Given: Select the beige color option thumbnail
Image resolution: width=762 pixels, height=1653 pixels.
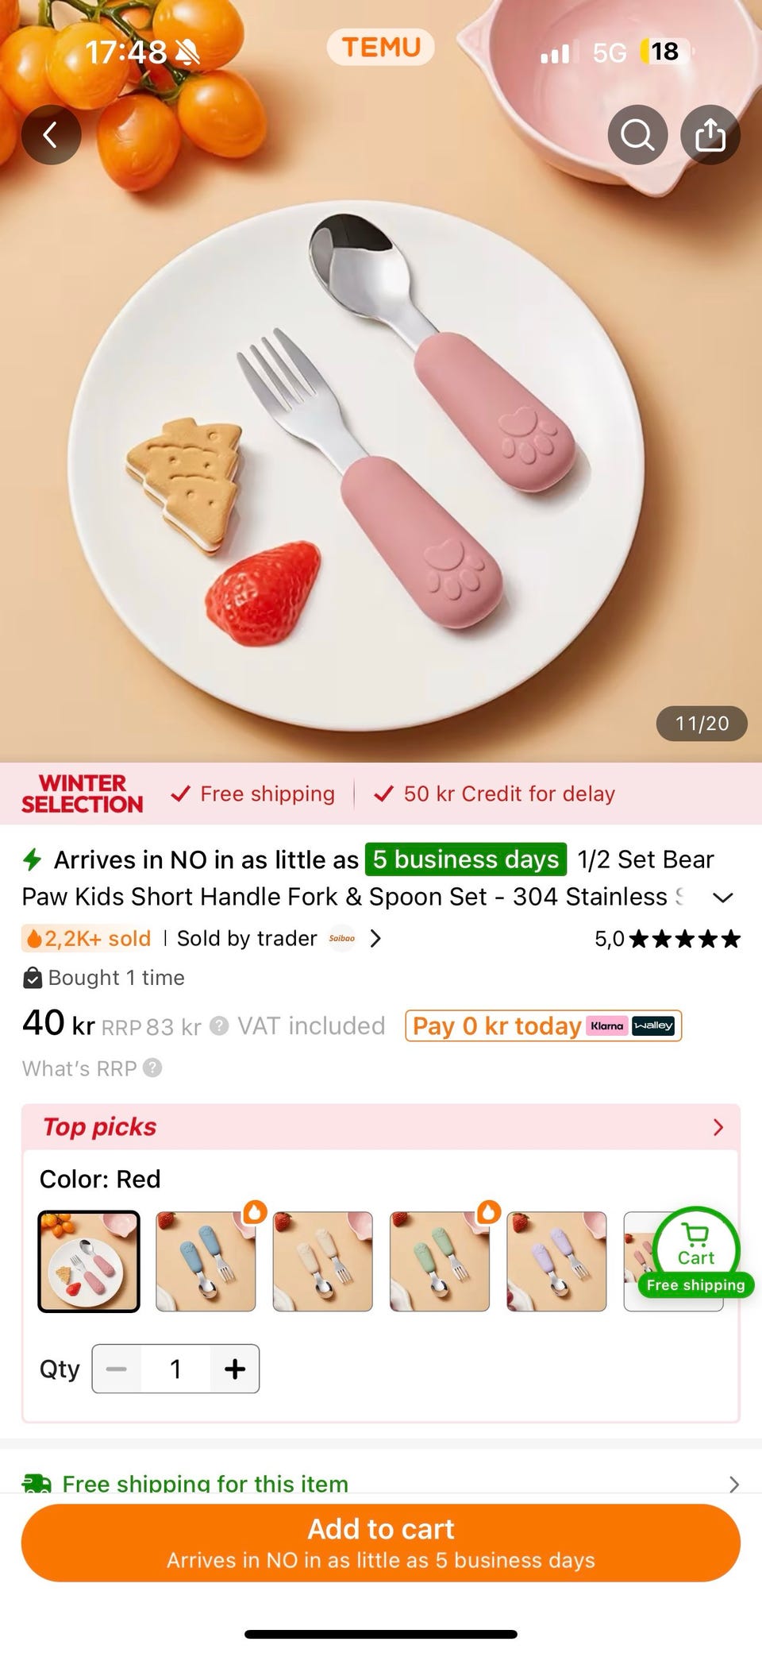Looking at the screenshot, I should pos(322,1261).
